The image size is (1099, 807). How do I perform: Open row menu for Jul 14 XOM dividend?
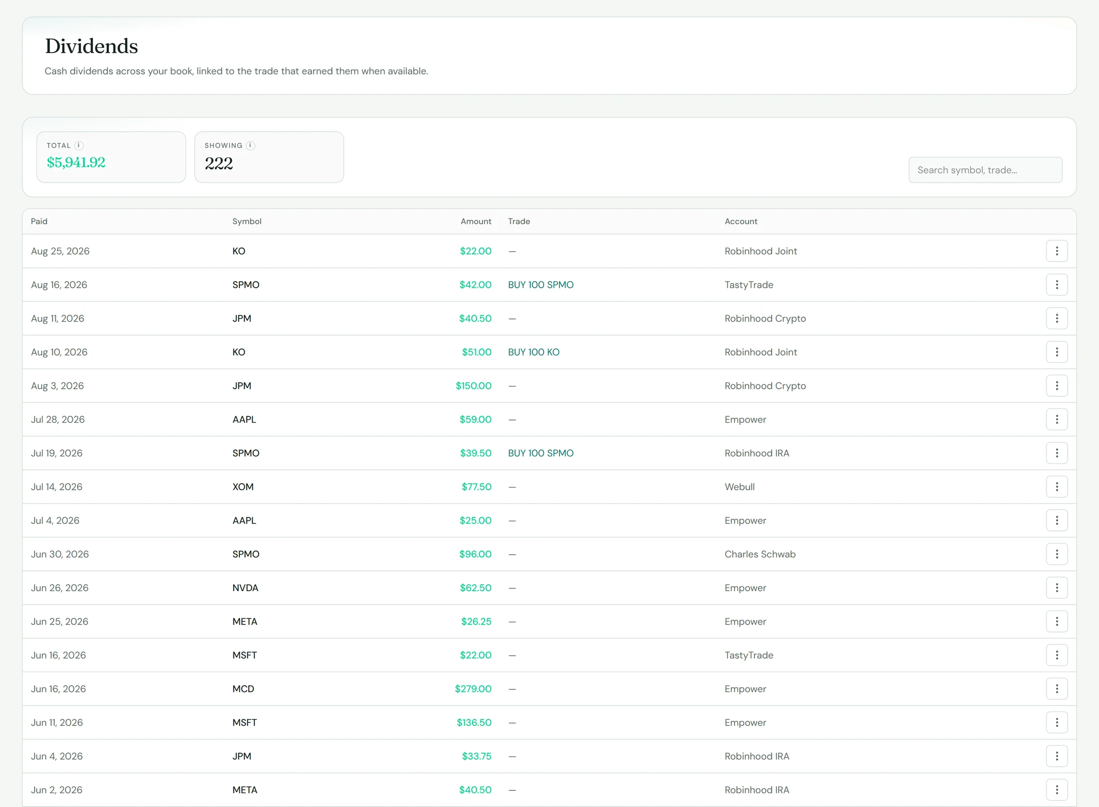[1057, 486]
